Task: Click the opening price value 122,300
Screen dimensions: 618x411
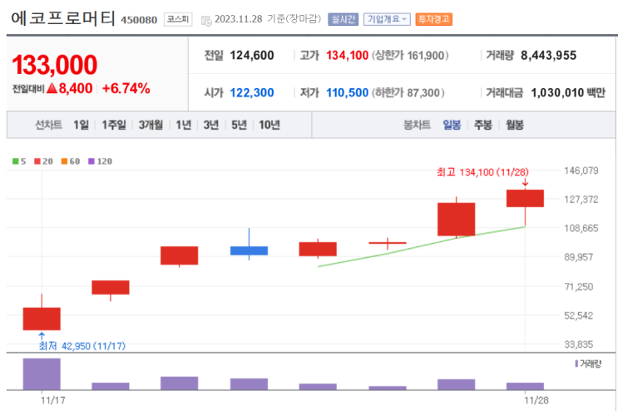Action: pyautogui.click(x=252, y=93)
